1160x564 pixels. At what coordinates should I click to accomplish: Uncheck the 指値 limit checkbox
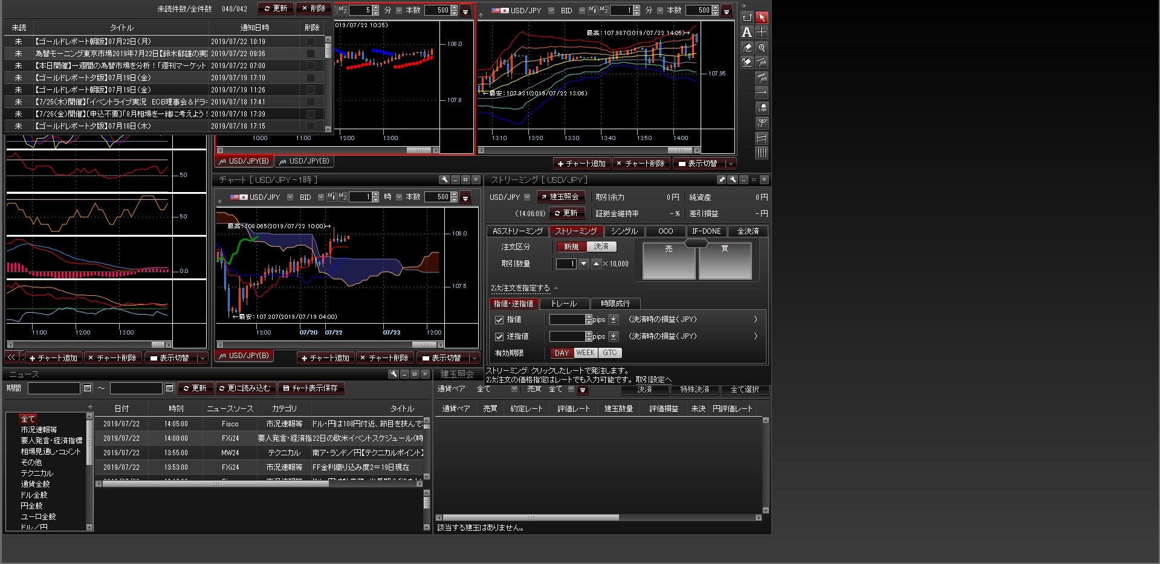click(x=499, y=320)
